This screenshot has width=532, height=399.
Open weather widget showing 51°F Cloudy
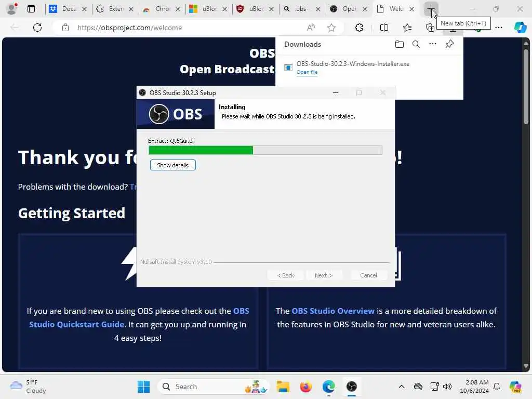[28, 387]
